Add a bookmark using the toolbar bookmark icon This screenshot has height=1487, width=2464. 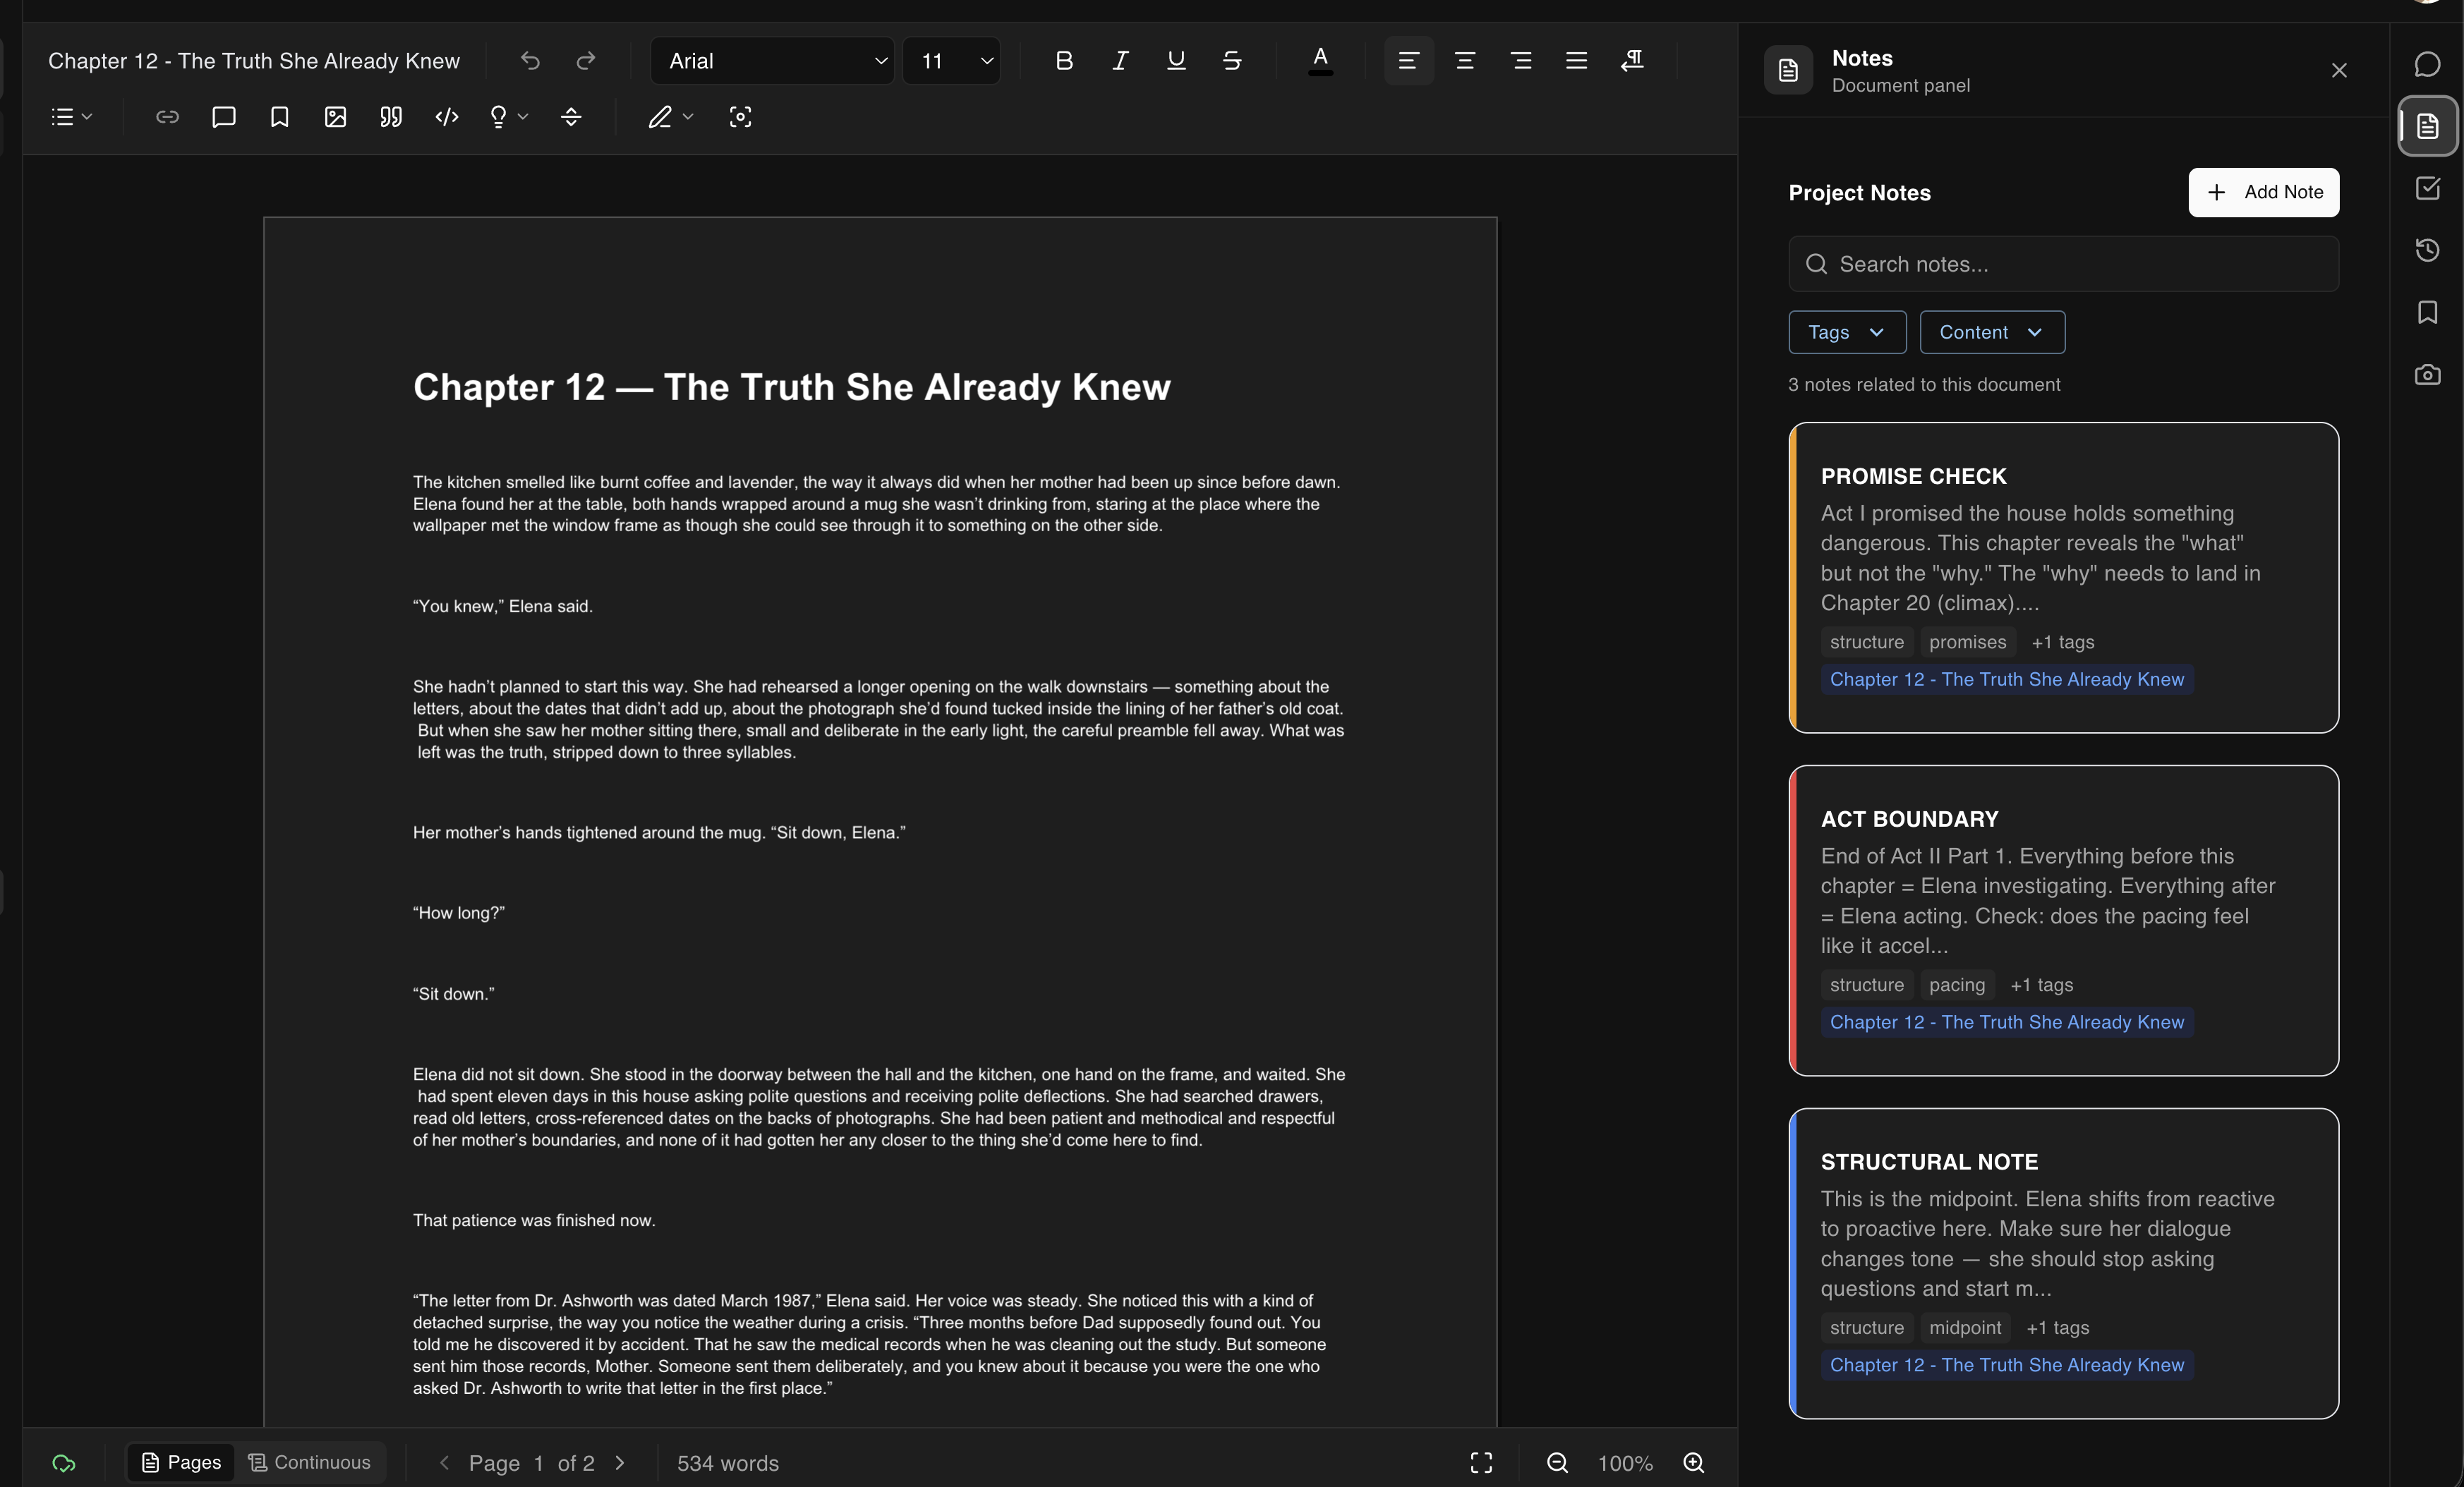pos(280,117)
